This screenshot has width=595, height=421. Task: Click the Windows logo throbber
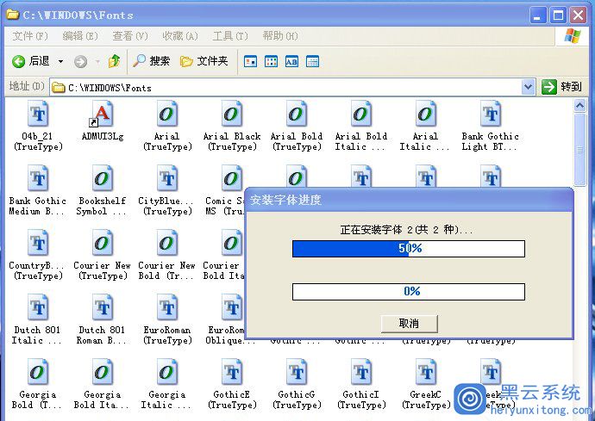[x=573, y=36]
